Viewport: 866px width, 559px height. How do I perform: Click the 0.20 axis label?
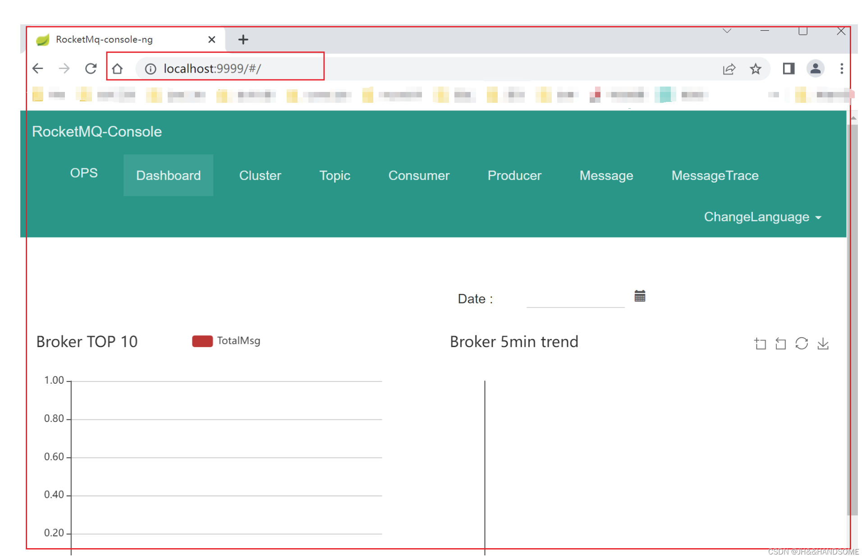54,533
